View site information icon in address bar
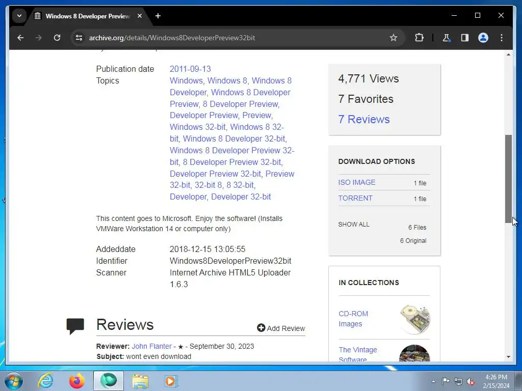The image size is (522, 391). [79, 38]
